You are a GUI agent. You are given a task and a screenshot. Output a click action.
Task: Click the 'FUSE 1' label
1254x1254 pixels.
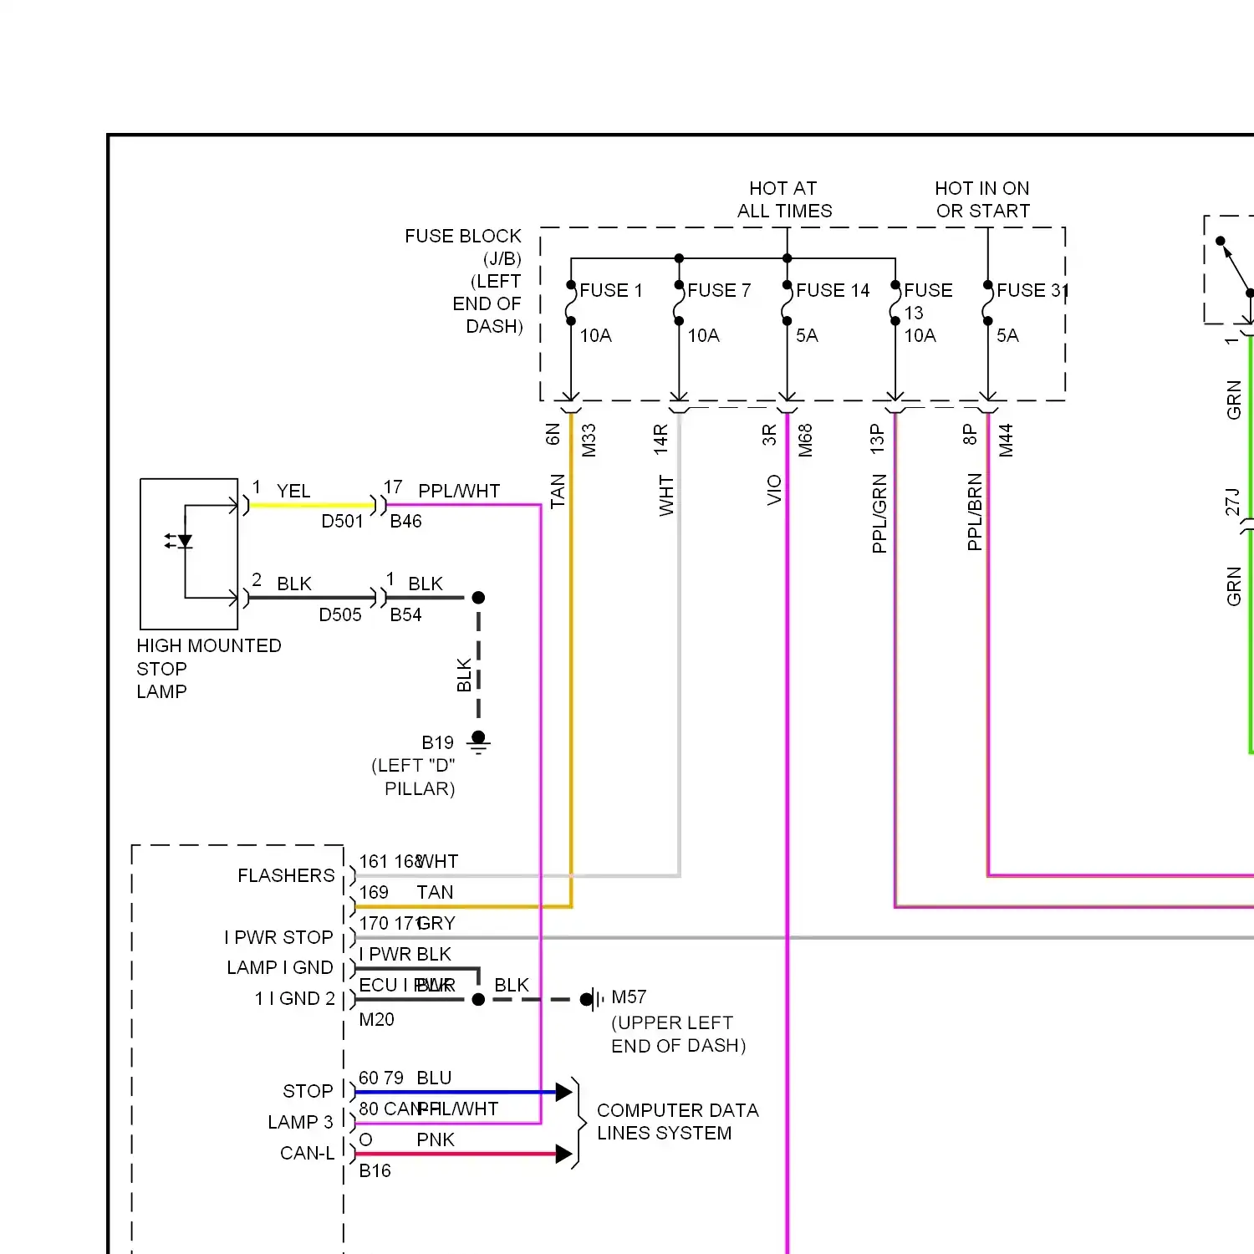611,290
